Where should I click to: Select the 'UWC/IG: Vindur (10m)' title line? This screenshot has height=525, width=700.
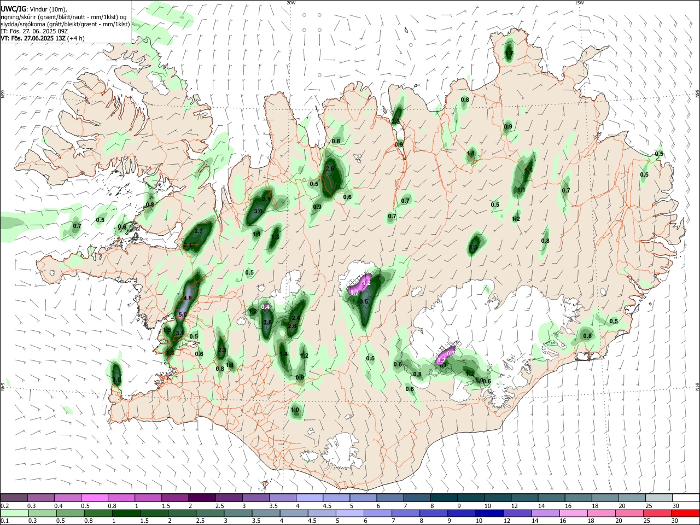pyautogui.click(x=34, y=9)
